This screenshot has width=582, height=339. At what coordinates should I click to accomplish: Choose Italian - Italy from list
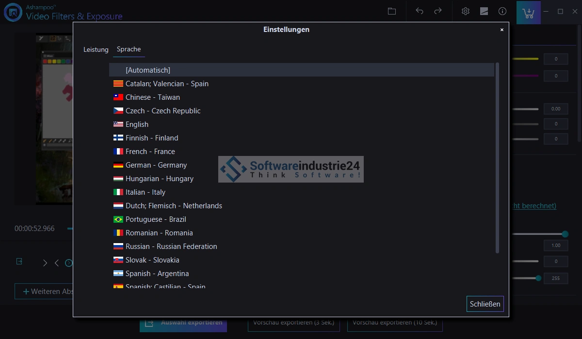coord(145,192)
